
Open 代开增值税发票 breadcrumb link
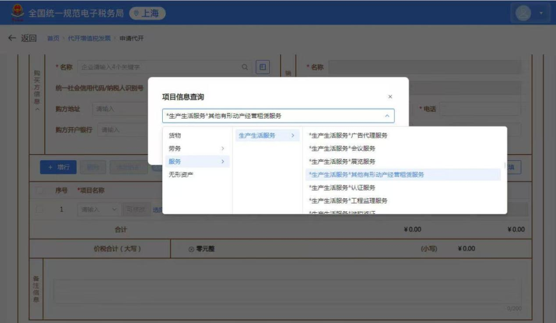point(90,38)
